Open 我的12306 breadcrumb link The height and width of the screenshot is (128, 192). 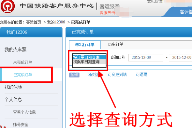(56, 22)
